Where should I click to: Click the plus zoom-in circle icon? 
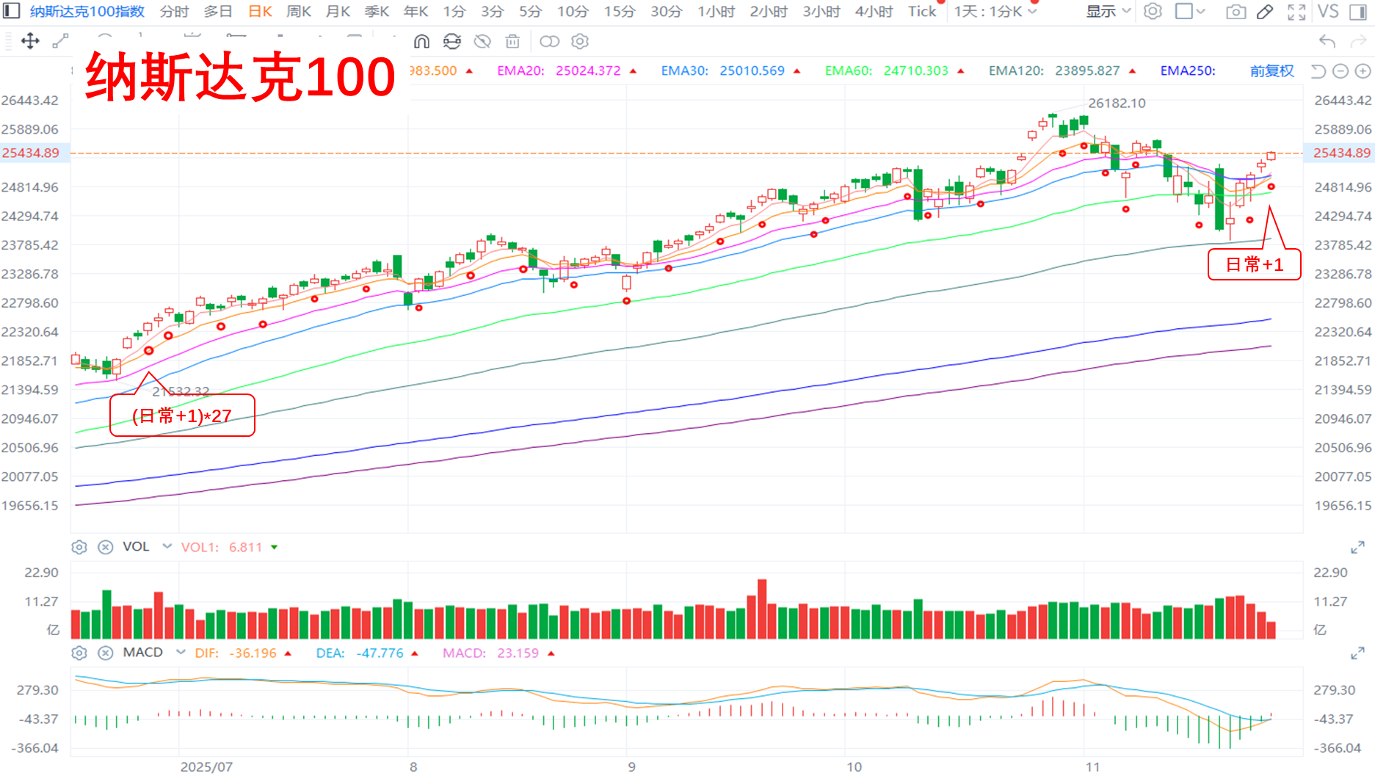1363,71
